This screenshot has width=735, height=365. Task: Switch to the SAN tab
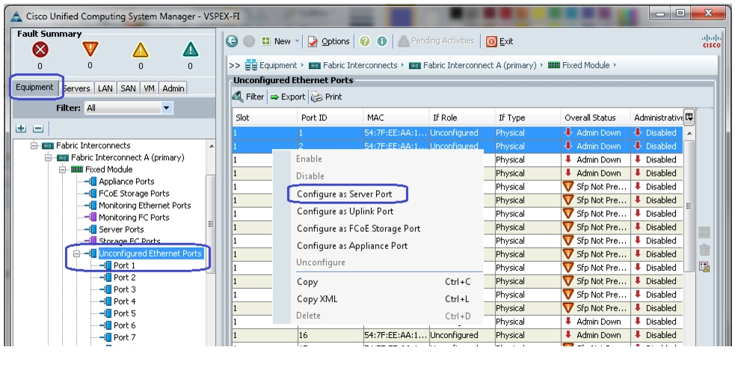[x=128, y=88]
